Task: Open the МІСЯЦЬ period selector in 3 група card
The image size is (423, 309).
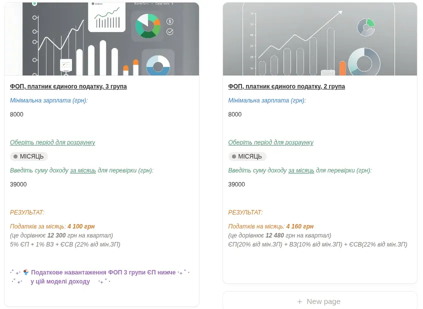Action: click(29, 156)
